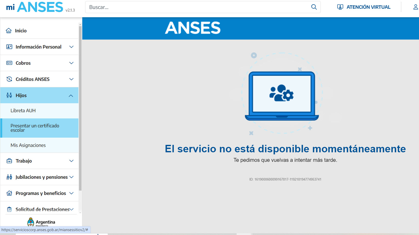Open the Atención Virtual monitor icon

(340, 7)
